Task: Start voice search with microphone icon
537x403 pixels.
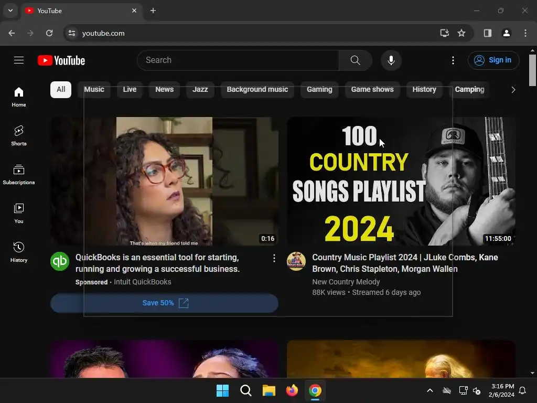Action: [391, 60]
